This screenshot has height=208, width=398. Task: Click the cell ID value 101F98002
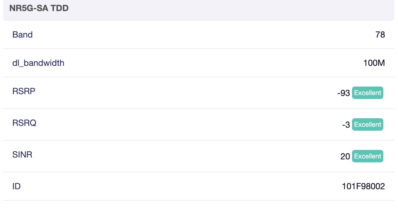point(363,186)
